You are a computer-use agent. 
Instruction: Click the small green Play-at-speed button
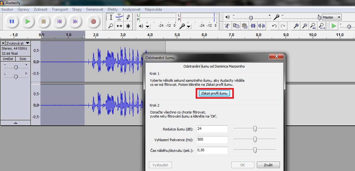pos(334,26)
